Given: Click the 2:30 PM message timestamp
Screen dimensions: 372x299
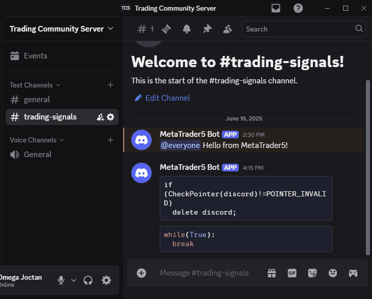Looking at the screenshot, I should coord(253,135).
